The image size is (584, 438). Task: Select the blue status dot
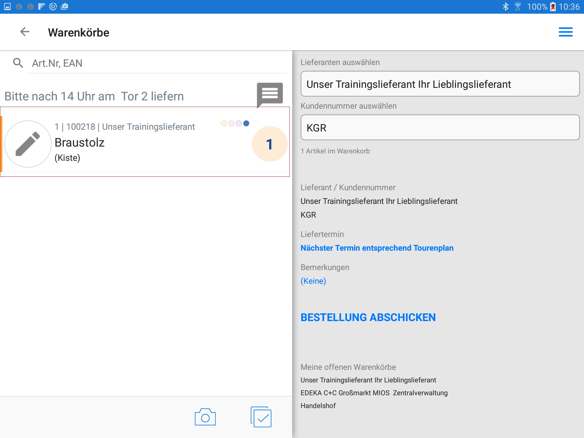246,123
